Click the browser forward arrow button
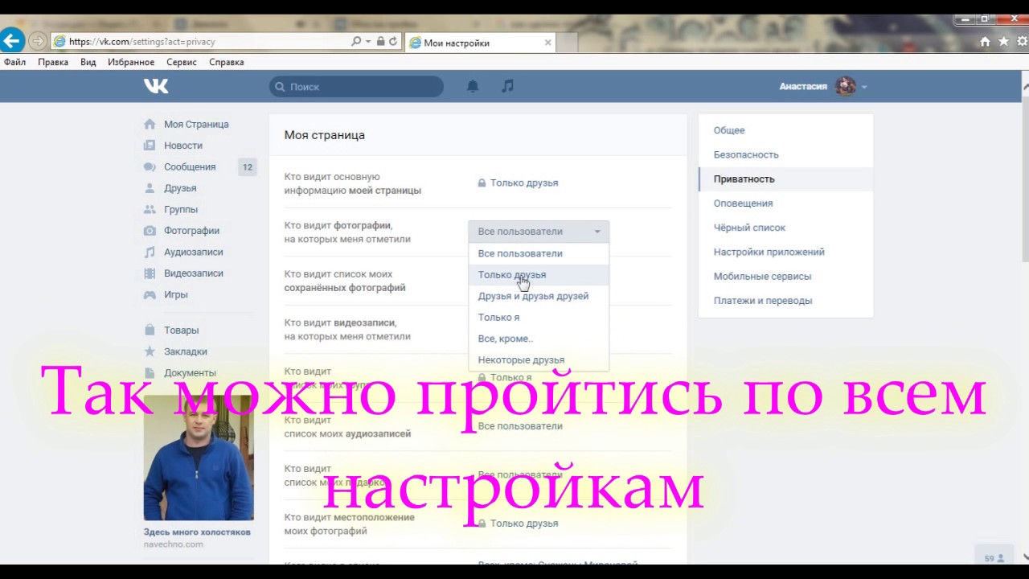The height and width of the screenshot is (579, 1029). pos(37,41)
